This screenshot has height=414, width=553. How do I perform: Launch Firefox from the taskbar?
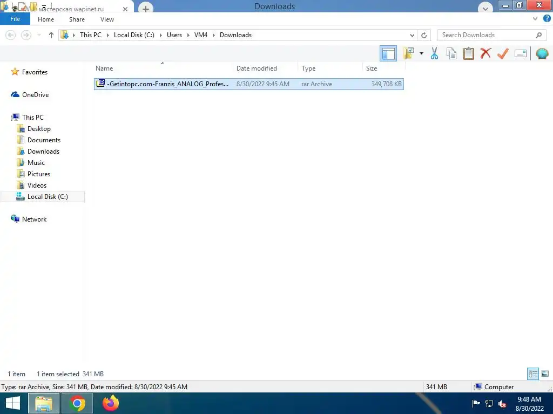coord(111,403)
